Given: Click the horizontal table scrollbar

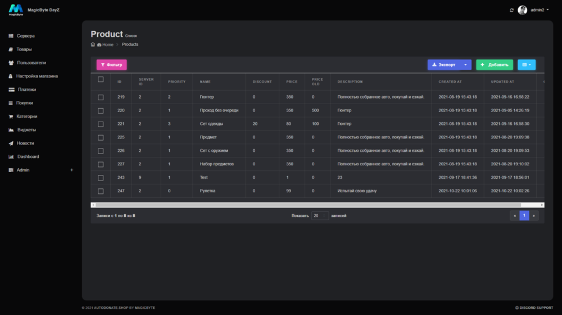Looking at the screenshot, I should pos(308,205).
